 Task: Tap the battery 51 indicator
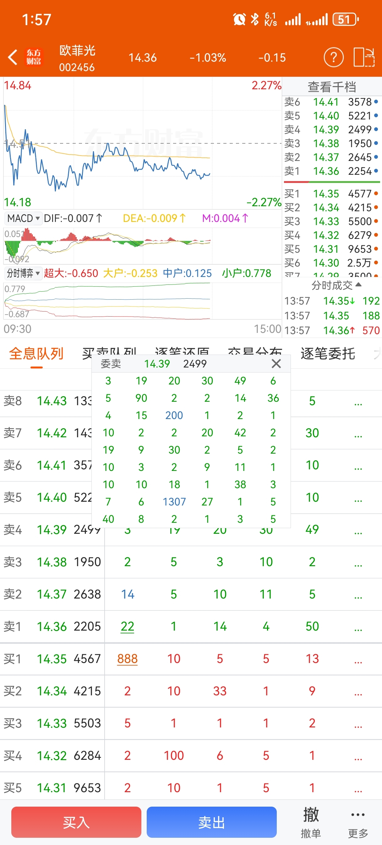coord(345,19)
